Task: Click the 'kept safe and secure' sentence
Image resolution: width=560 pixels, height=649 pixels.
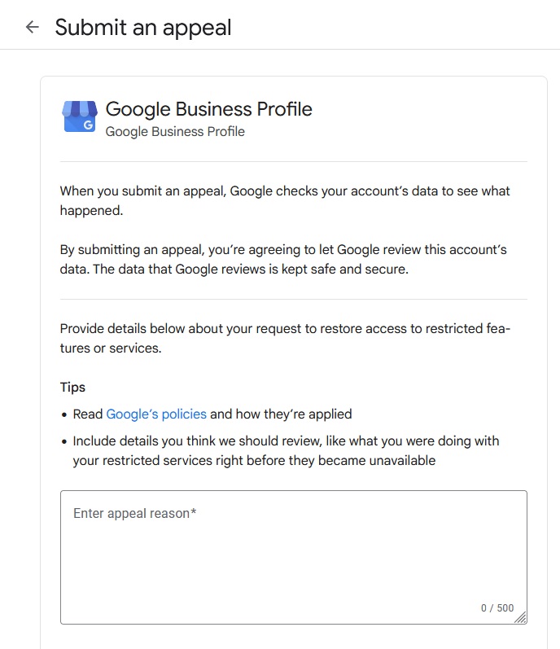Action: pos(251,269)
